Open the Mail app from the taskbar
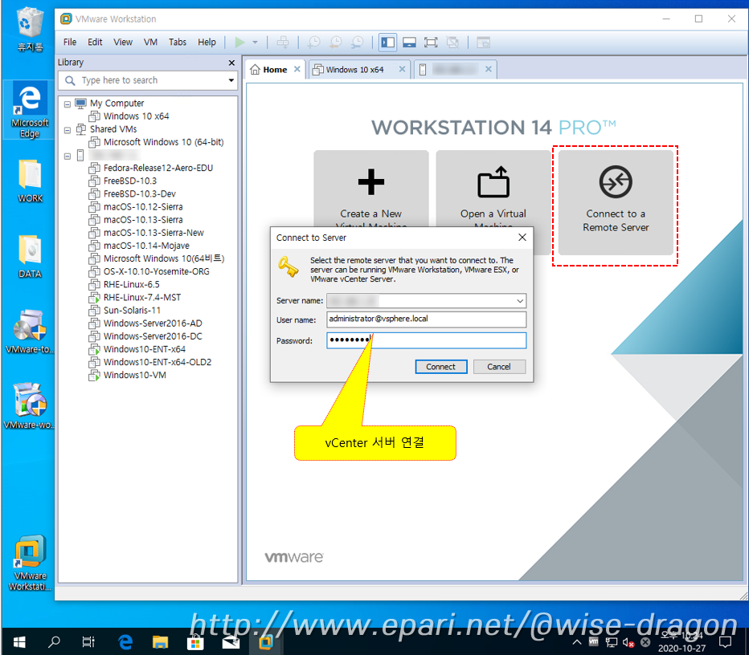Viewport: 749px width, 655px height. 231,642
